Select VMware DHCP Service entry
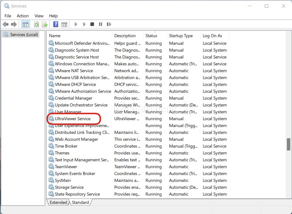This screenshot has height=214, width=292. click(x=138, y=84)
